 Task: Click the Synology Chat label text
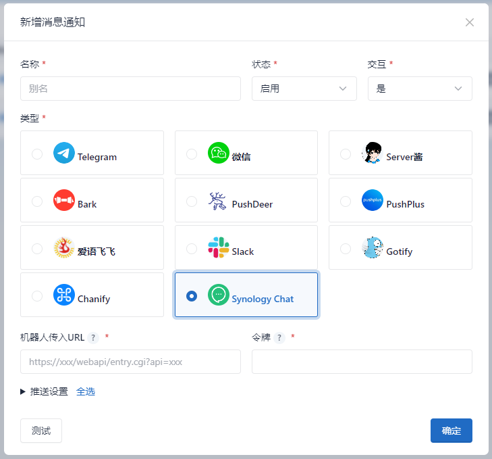coord(263,299)
